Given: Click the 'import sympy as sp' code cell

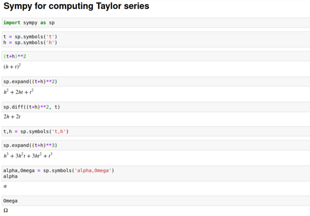Looking at the screenshot, I should [156, 23].
